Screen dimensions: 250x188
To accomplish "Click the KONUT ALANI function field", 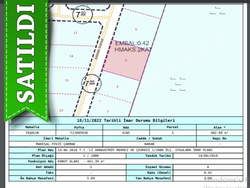I will (x=81, y=161).
